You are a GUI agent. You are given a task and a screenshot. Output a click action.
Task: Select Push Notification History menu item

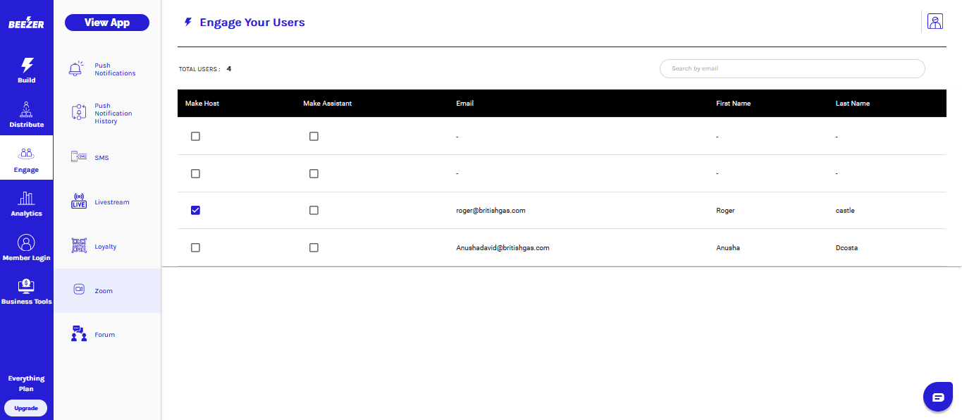point(113,113)
